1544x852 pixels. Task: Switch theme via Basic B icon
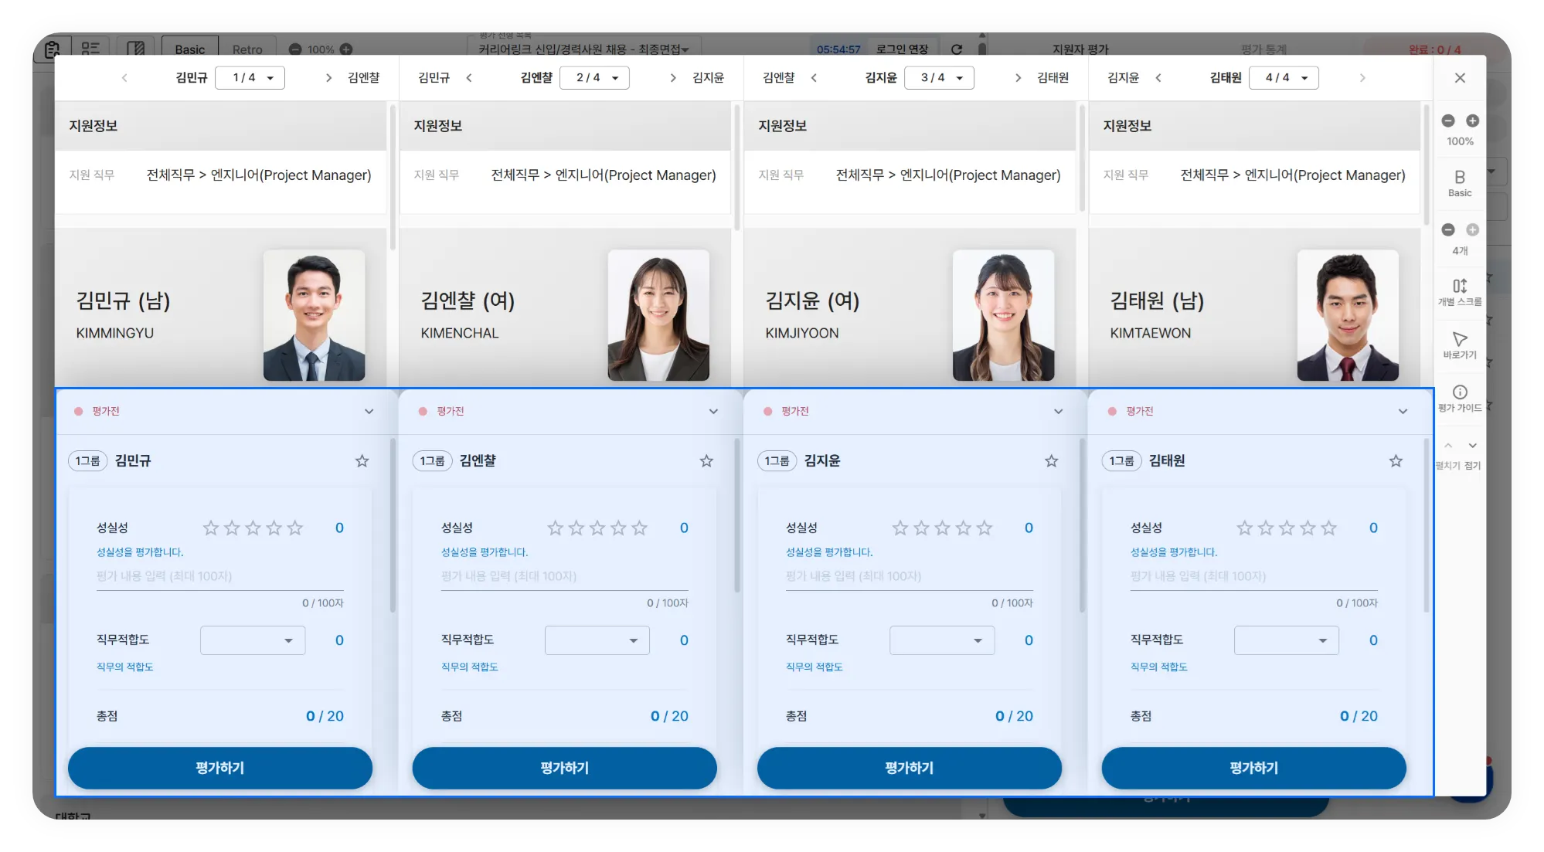point(1459,178)
